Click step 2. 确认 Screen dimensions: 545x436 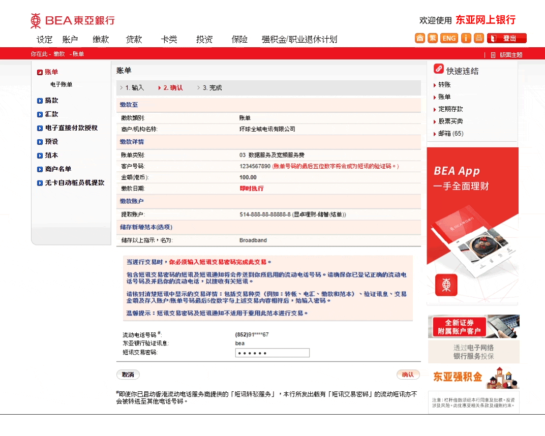click(x=173, y=88)
